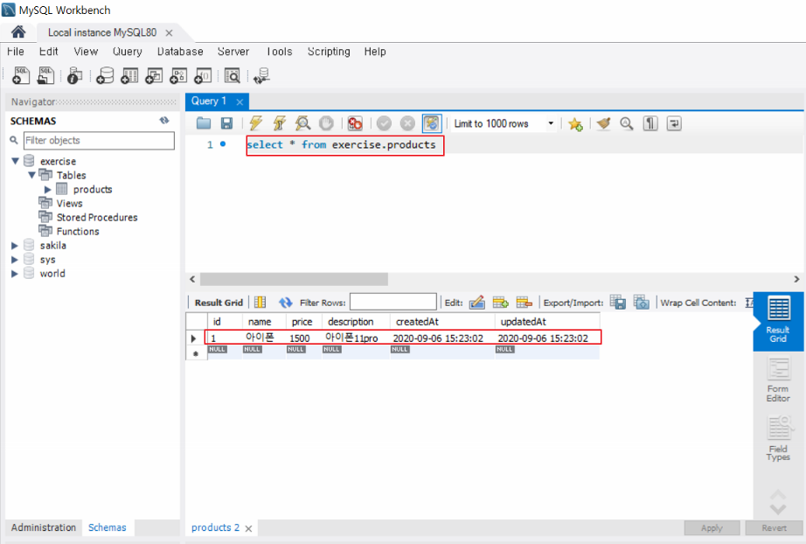Open the Scripting menu

(329, 52)
